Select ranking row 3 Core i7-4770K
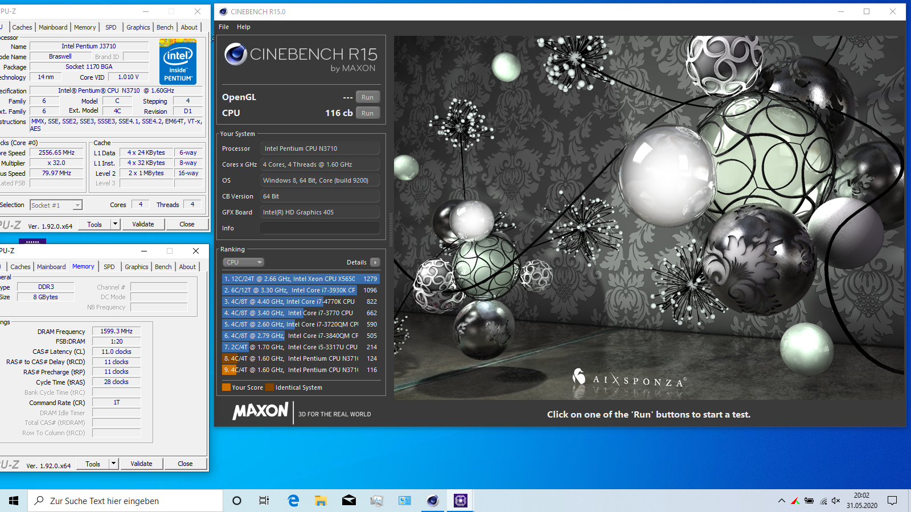The width and height of the screenshot is (911, 512). click(x=301, y=302)
